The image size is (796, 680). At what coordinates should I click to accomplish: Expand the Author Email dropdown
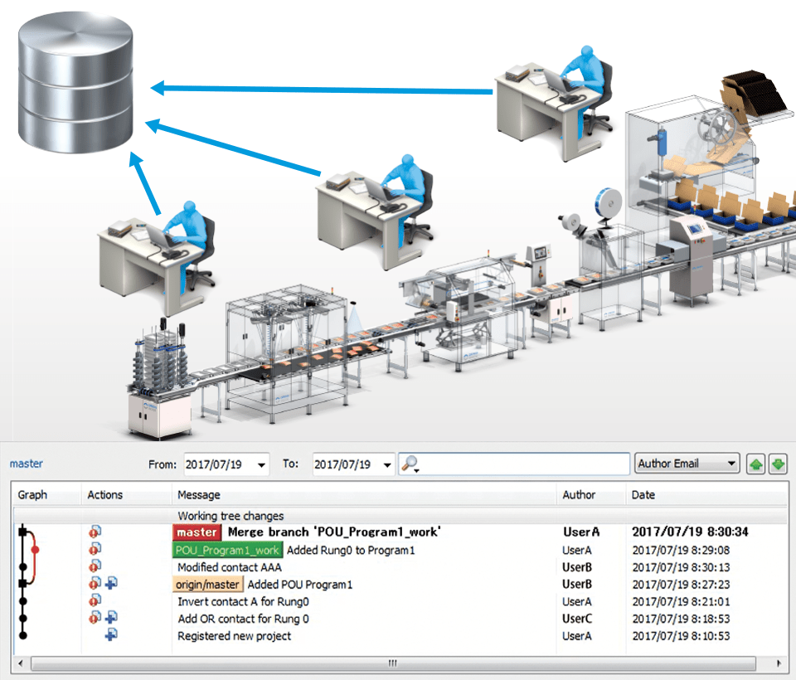[x=731, y=464]
